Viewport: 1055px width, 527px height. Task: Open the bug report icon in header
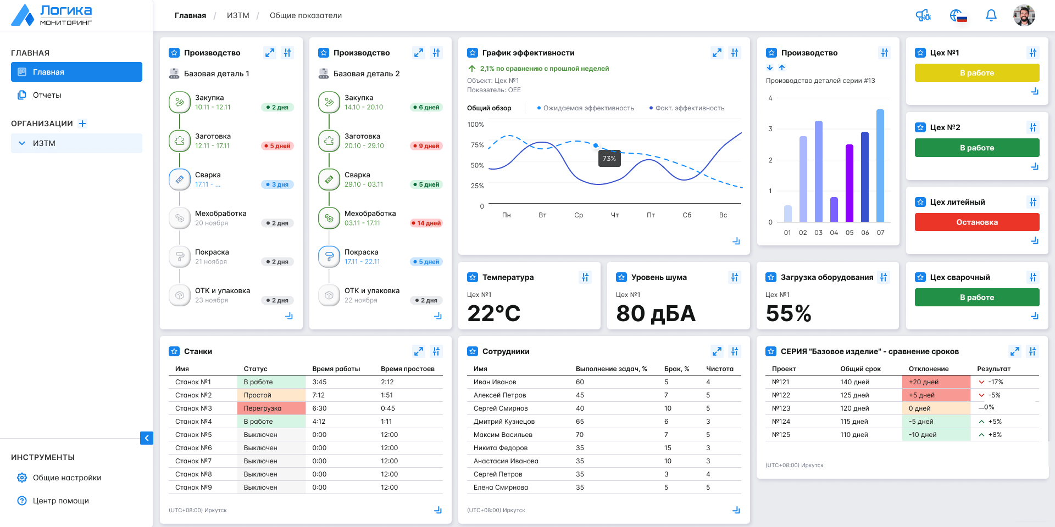(923, 15)
